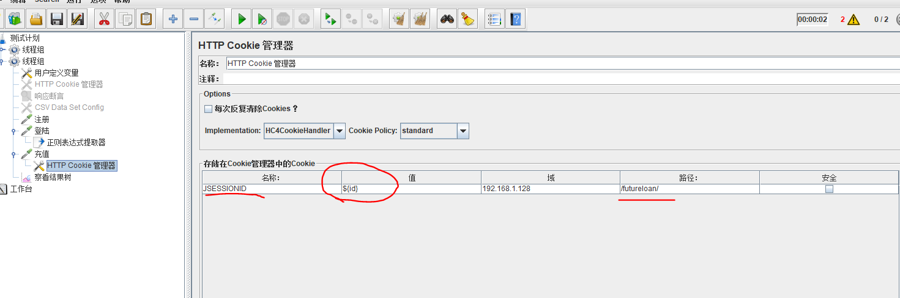Image resolution: width=900 pixels, height=298 pixels.
Task: Click the 注释 comments input field
Action: [x=561, y=79]
